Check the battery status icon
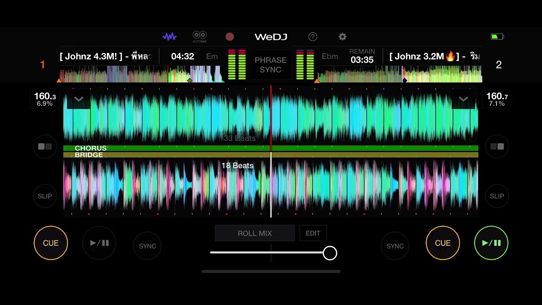 point(497,37)
